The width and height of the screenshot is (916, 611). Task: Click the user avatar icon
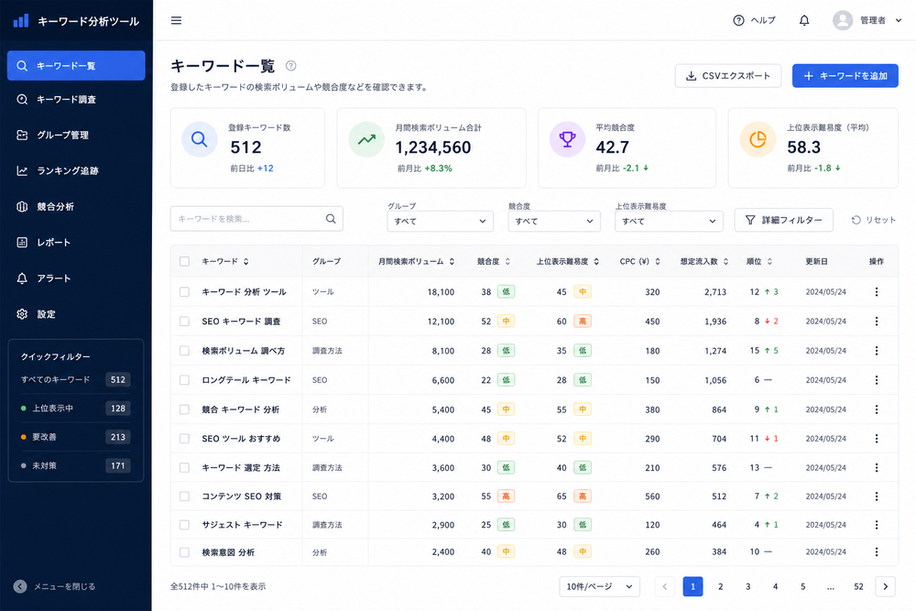click(843, 20)
